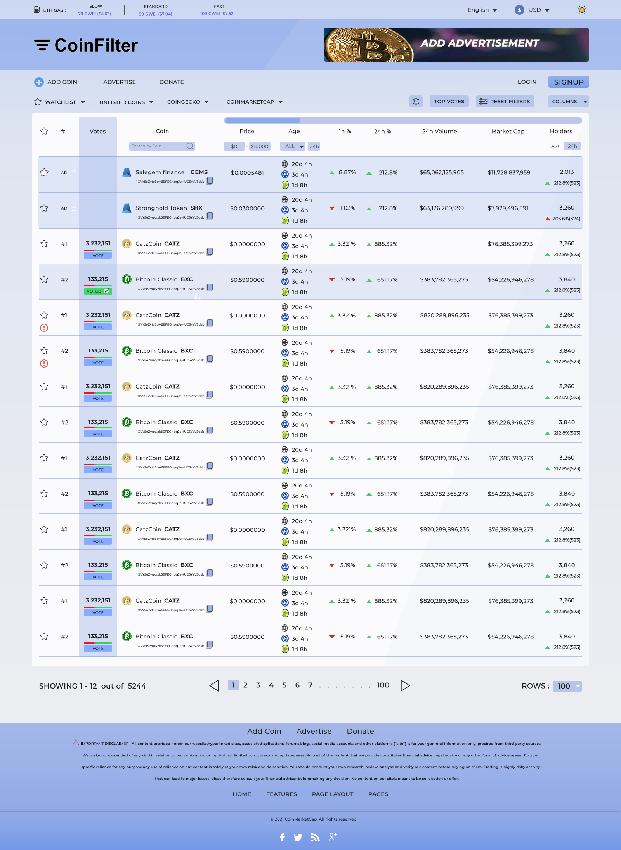Image resolution: width=621 pixels, height=850 pixels.
Task: Click the Facebook icon in footer
Action: coord(283,837)
